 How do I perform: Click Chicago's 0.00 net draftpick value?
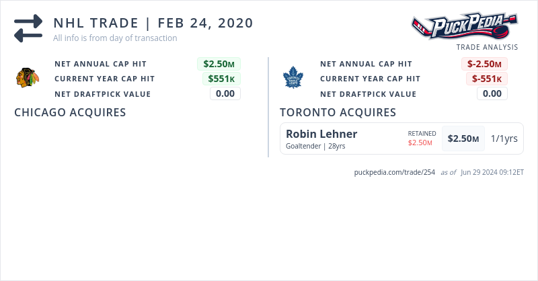[x=225, y=93]
